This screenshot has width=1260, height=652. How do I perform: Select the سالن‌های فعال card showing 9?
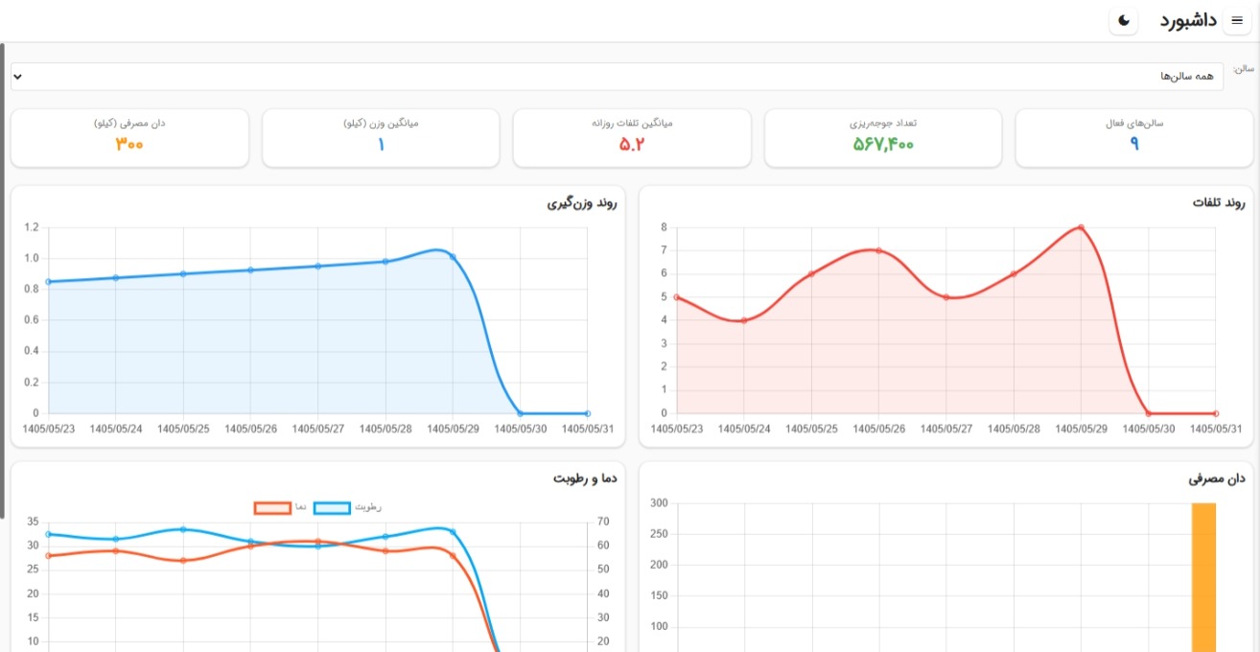coord(1133,138)
